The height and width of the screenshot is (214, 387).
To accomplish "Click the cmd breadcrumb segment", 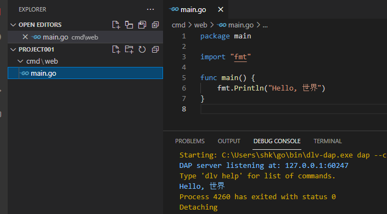I will pos(178,25).
